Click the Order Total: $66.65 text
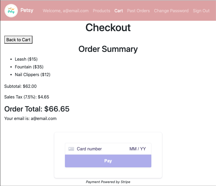The image size is (216, 186). click(x=37, y=109)
